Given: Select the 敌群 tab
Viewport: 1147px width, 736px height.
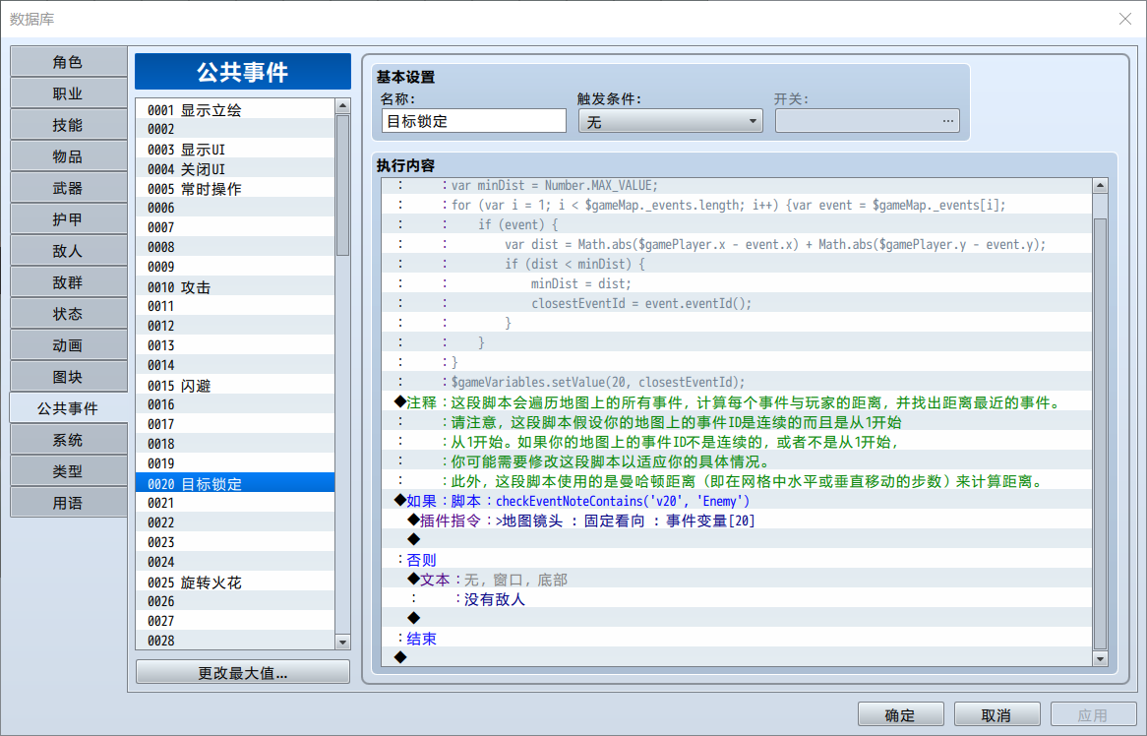Looking at the screenshot, I should pos(68,282).
